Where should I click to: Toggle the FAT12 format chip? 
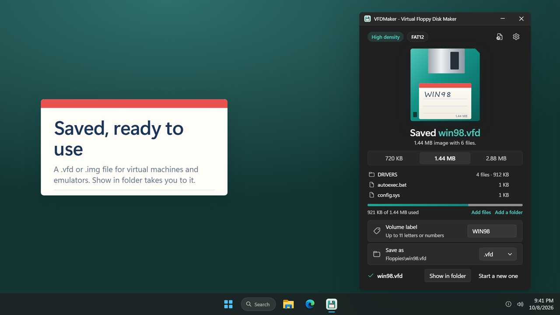point(417,37)
